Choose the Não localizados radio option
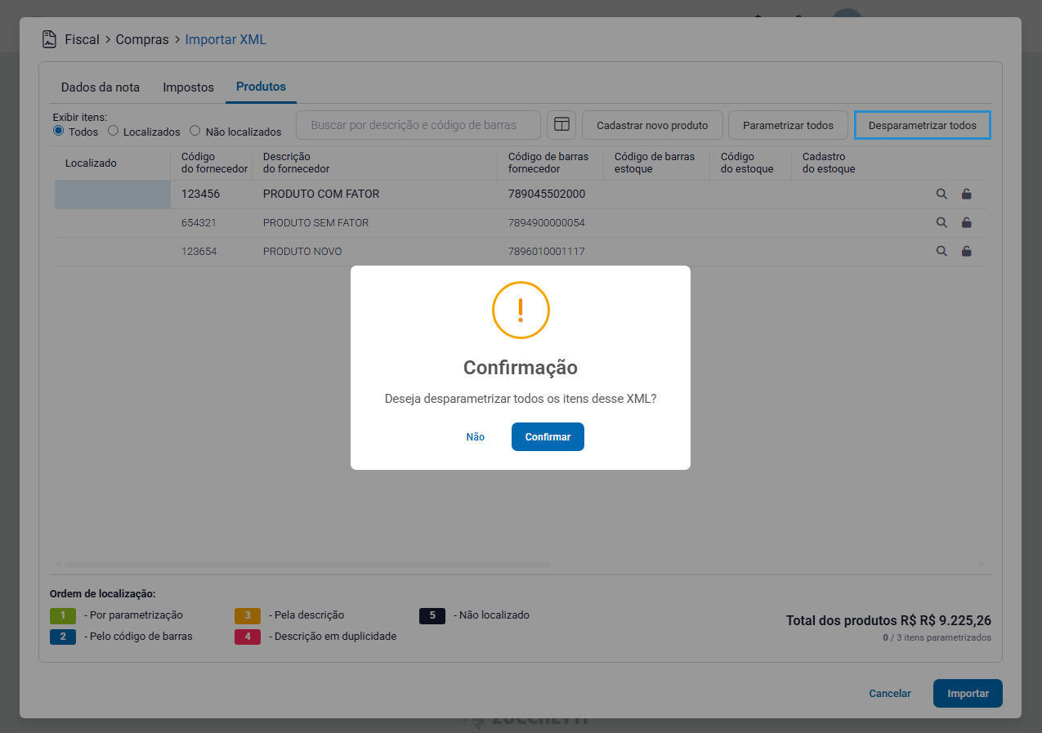Screen dimensions: 1042x733 point(195,131)
